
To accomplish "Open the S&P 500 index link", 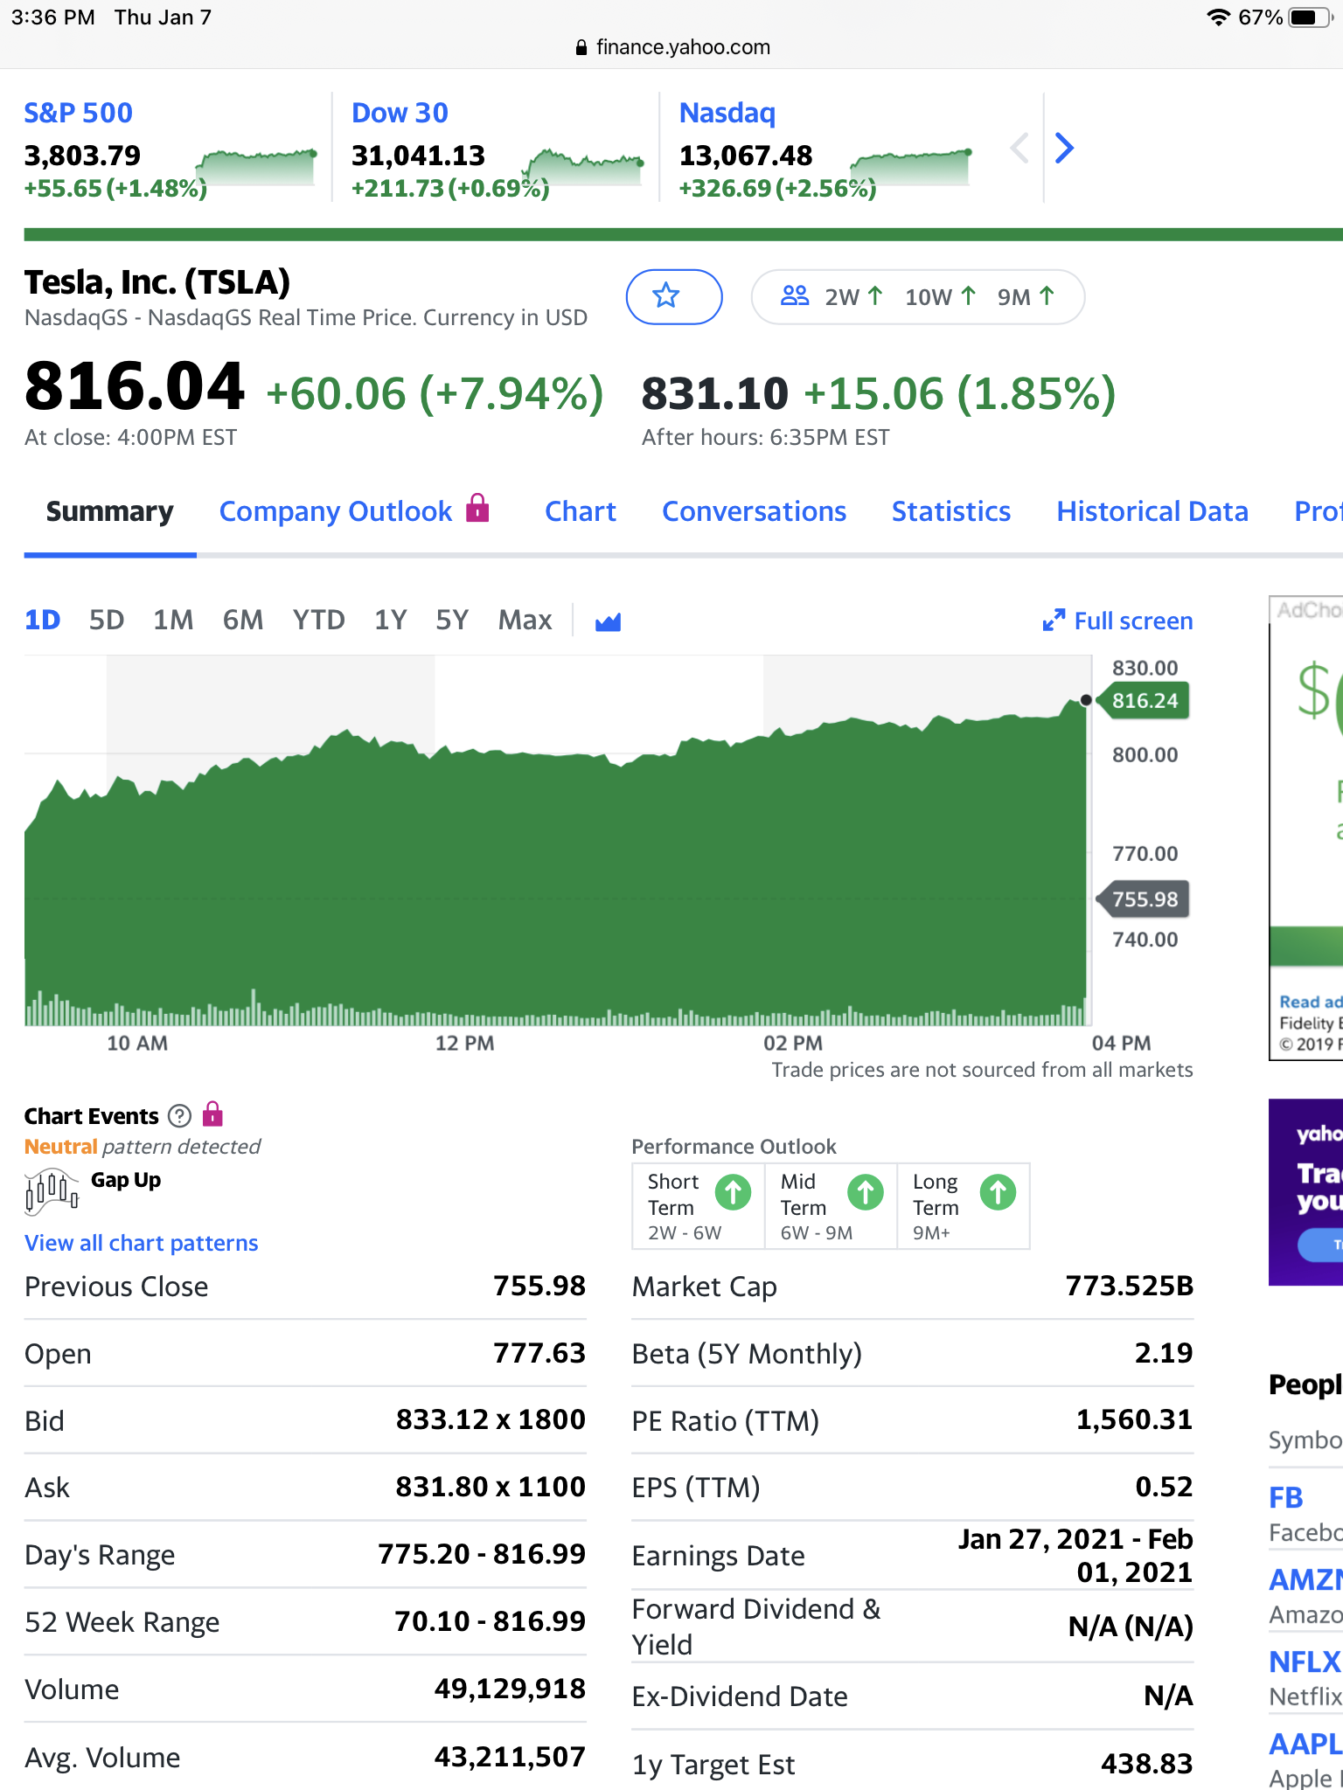I will [x=78, y=113].
